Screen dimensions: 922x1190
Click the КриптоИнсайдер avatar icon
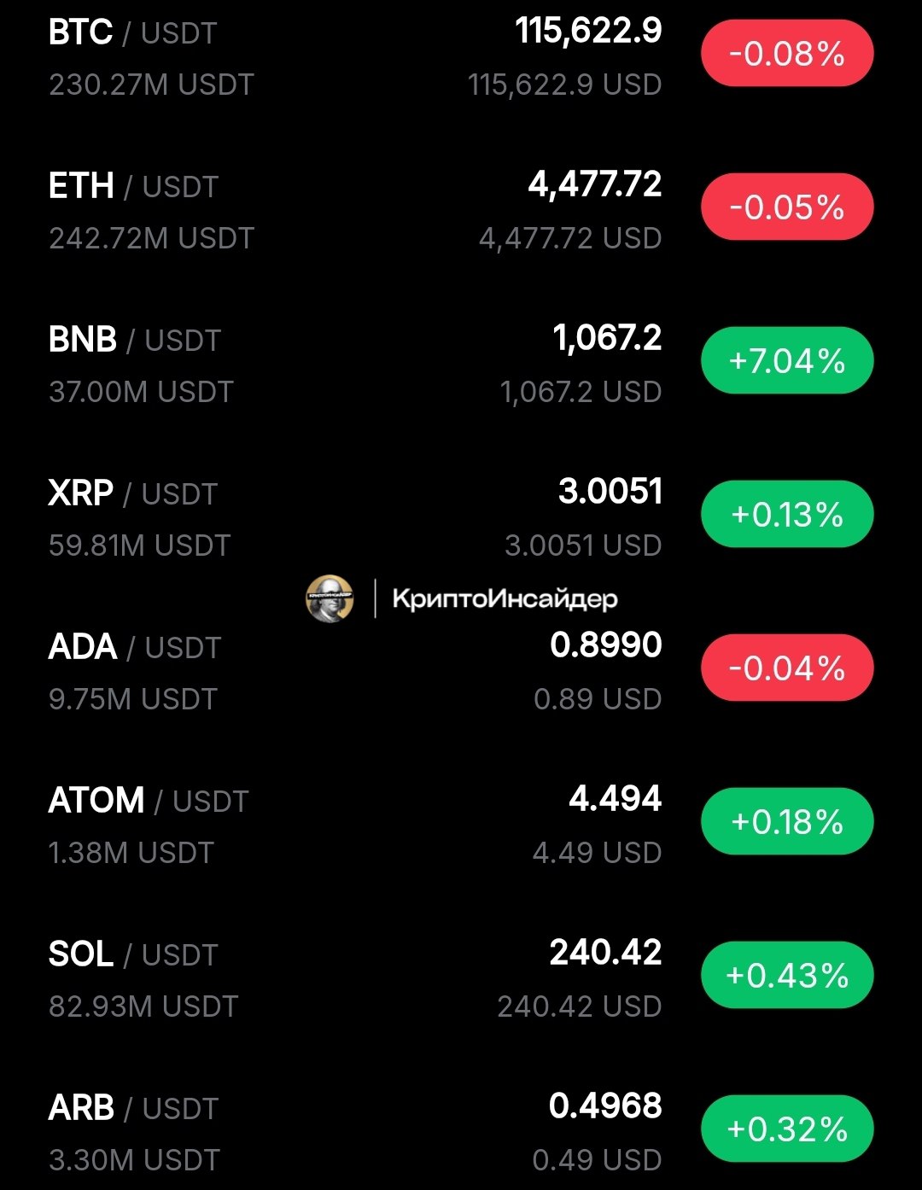point(330,598)
